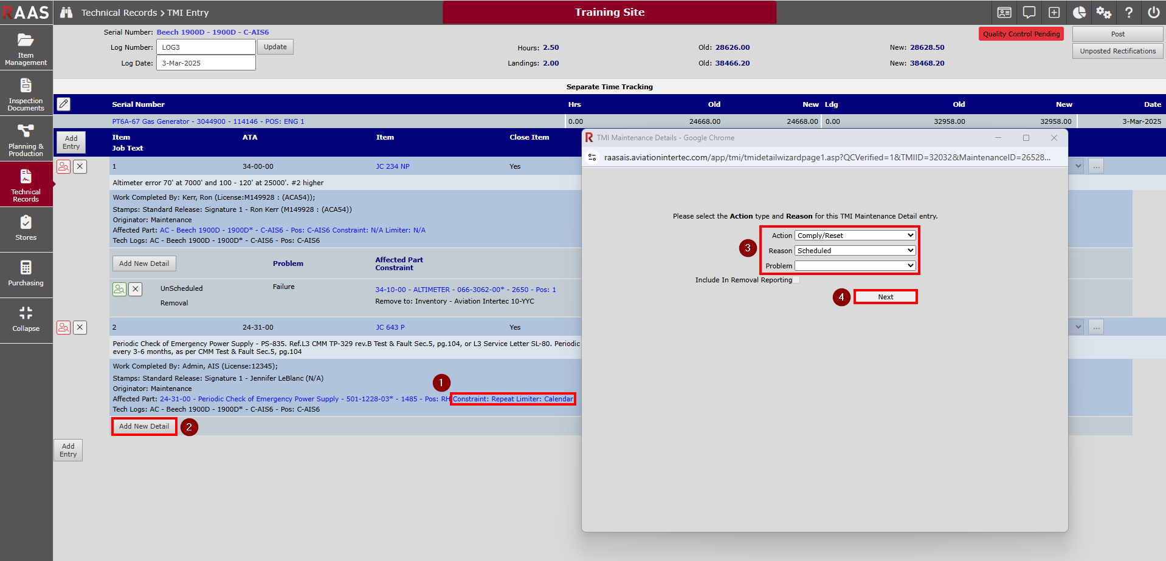Click the Unposted Rectifications button
The image size is (1166, 561).
click(1117, 51)
